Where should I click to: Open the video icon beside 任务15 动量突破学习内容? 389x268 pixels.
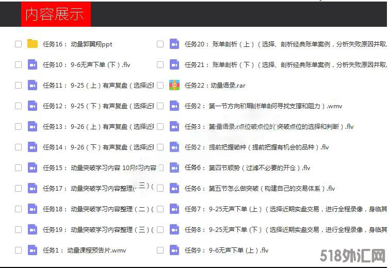pyautogui.click(x=33, y=167)
